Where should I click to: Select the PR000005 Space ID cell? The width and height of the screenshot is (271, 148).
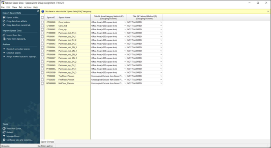click(x=51, y=51)
